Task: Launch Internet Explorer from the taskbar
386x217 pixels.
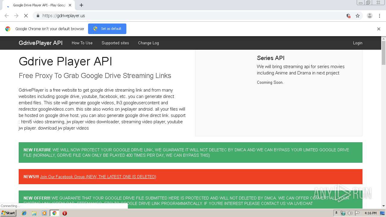Action: point(24,213)
